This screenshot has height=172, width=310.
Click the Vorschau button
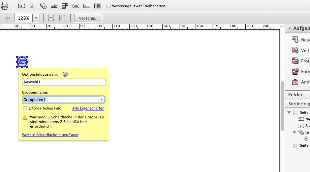point(88,18)
